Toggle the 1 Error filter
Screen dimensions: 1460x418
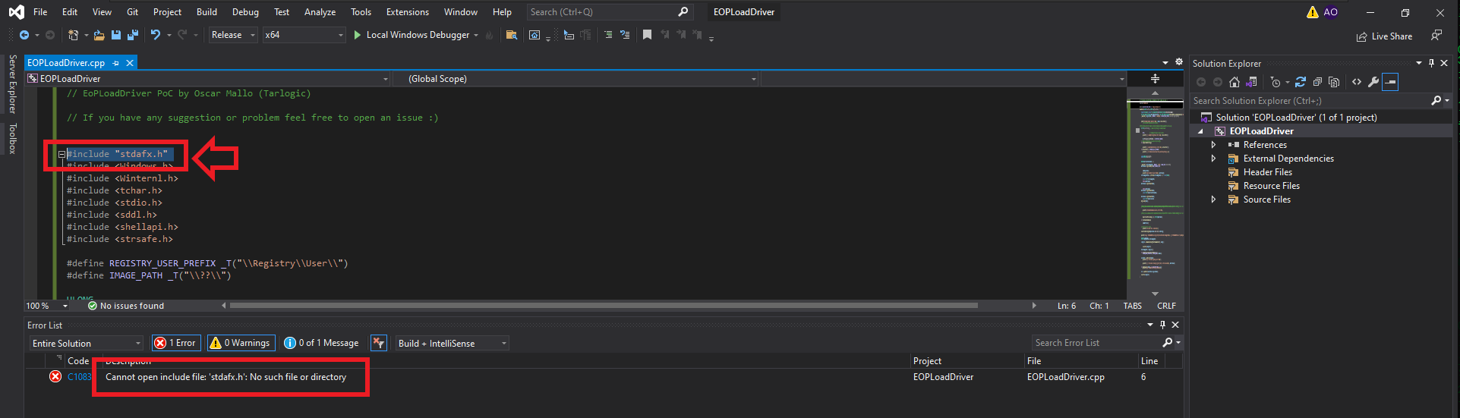(x=175, y=343)
